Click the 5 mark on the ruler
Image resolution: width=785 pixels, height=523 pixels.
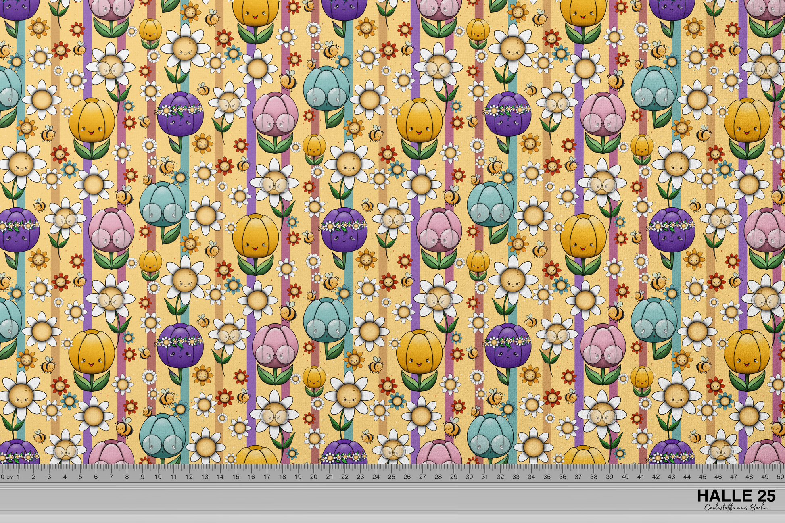pyautogui.click(x=80, y=477)
